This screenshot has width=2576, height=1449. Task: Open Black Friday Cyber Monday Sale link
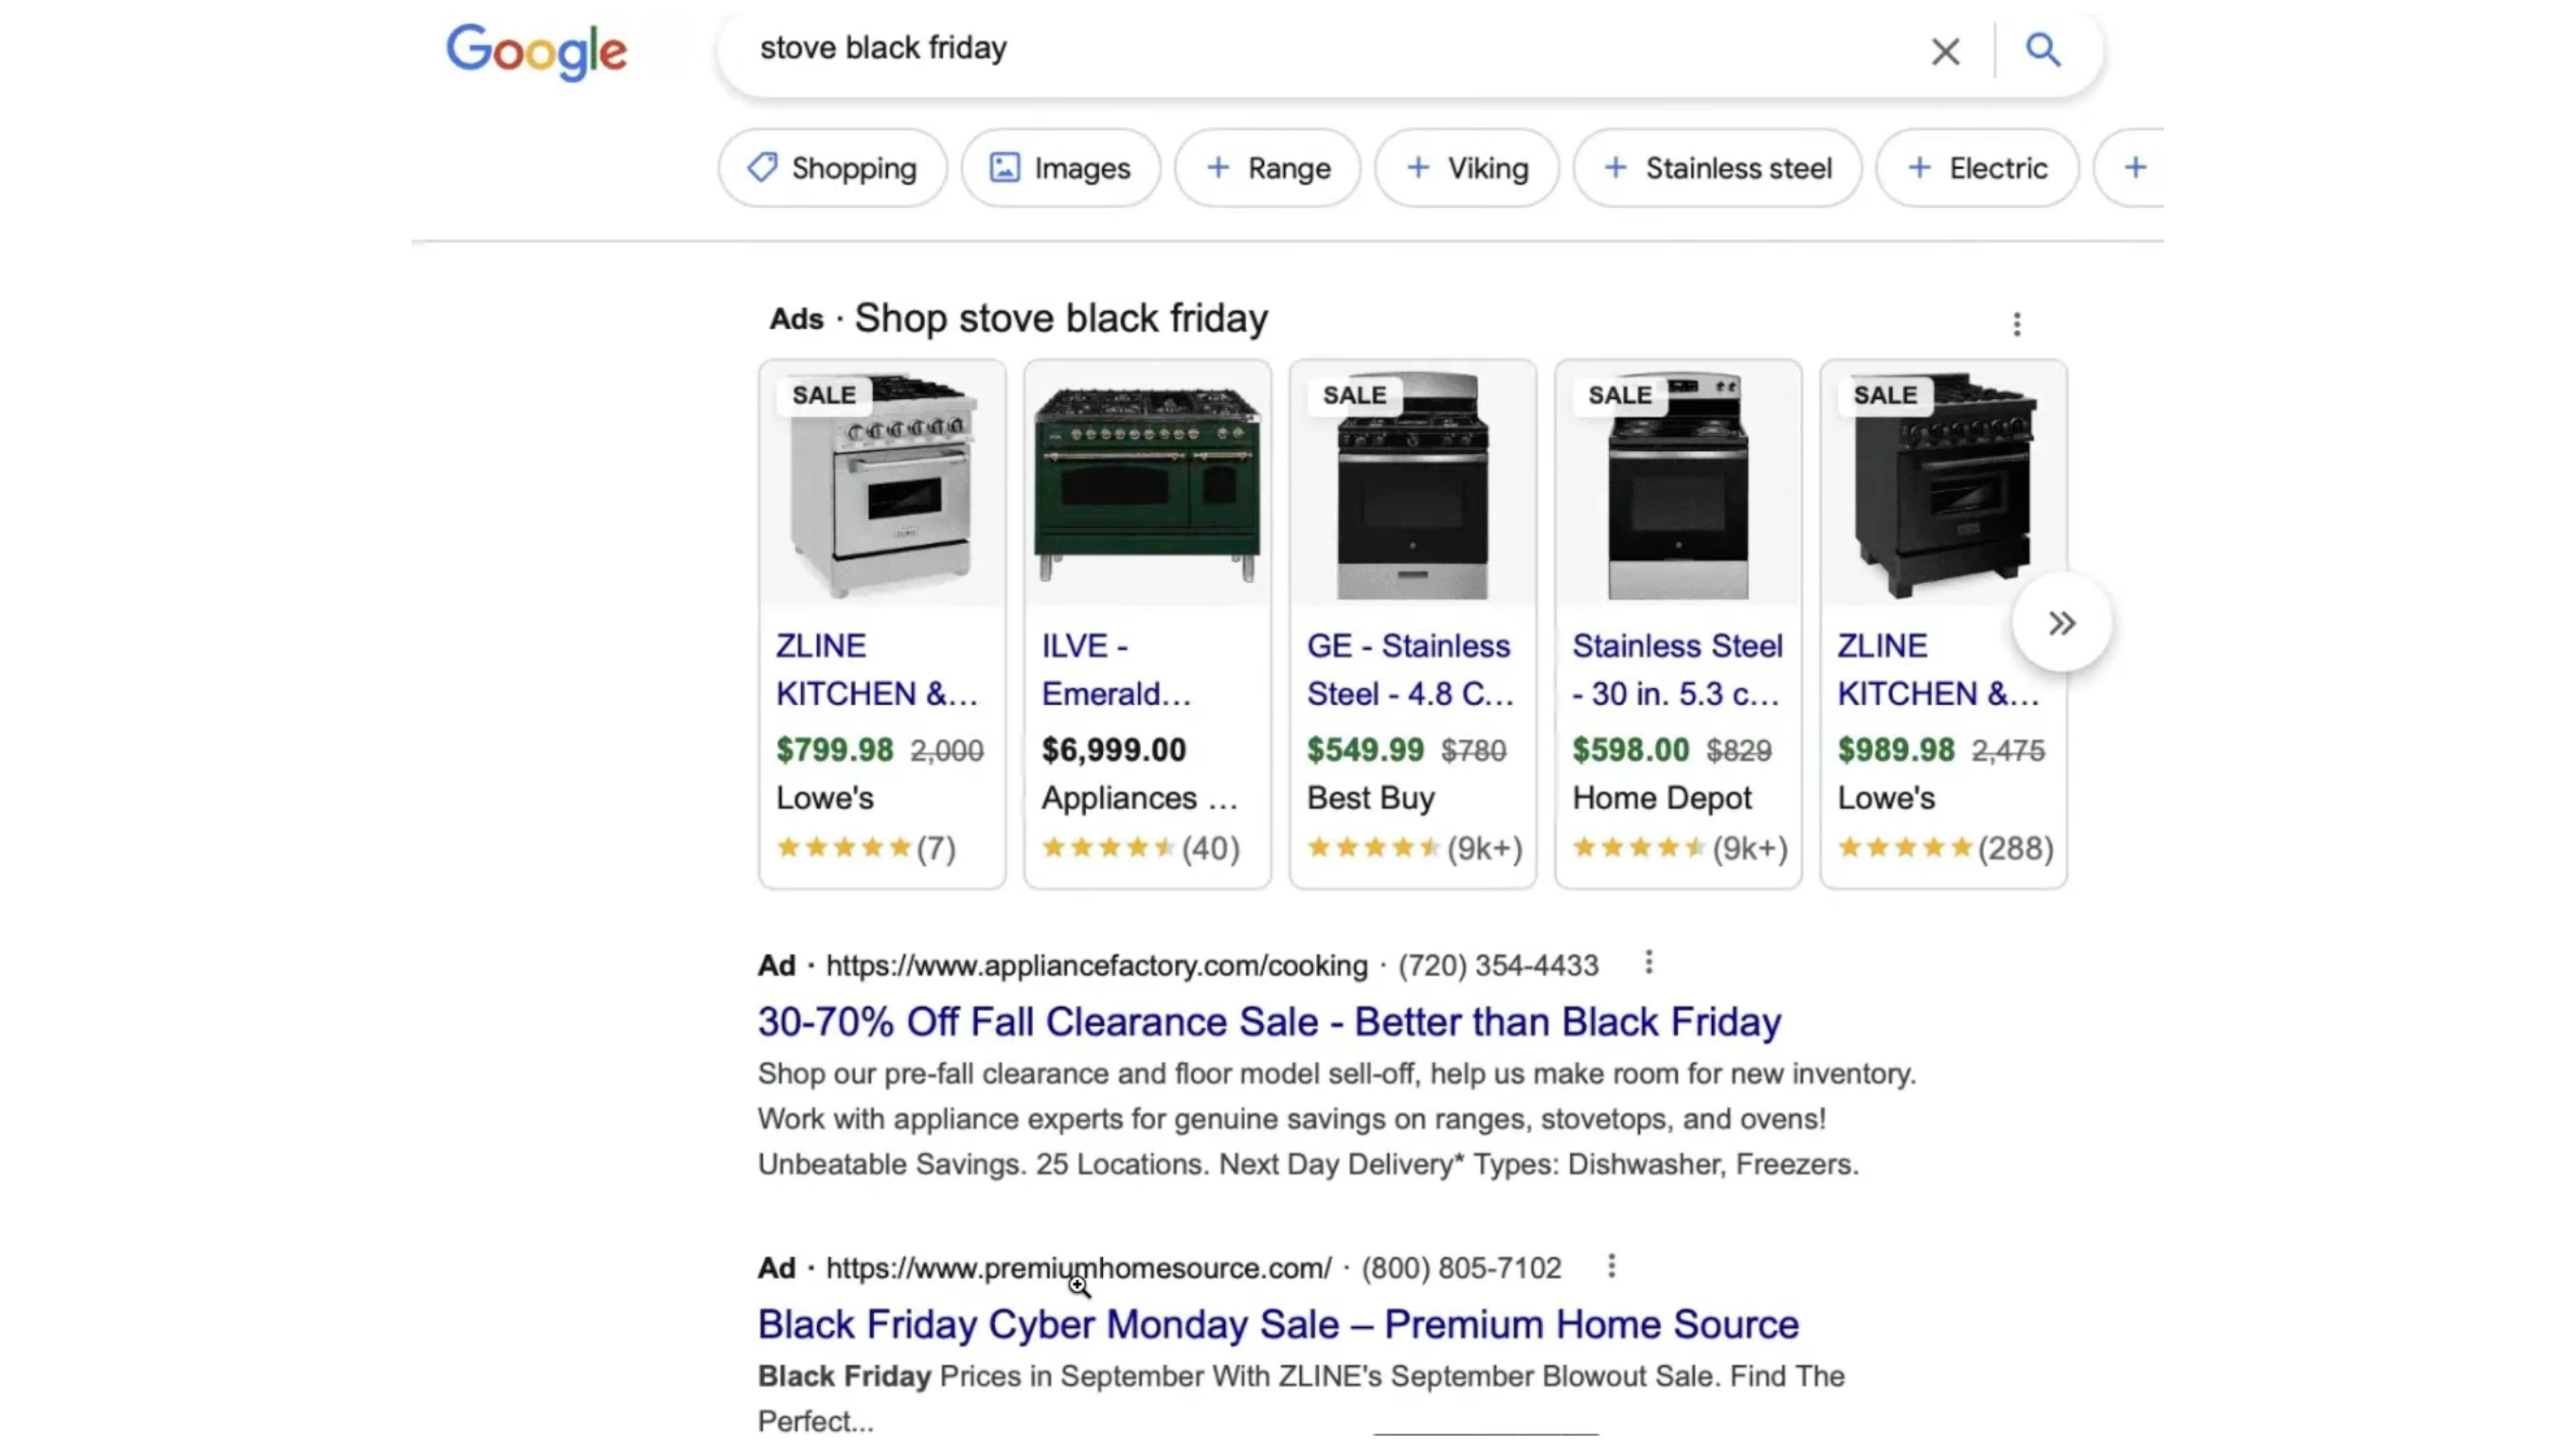[1278, 1324]
